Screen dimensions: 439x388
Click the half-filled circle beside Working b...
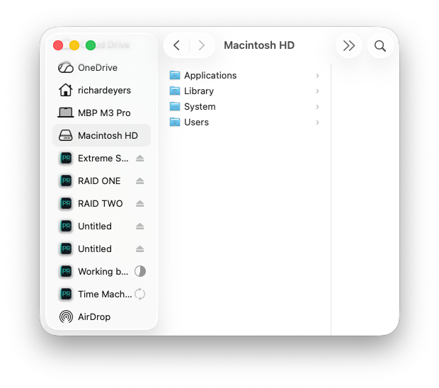(140, 272)
